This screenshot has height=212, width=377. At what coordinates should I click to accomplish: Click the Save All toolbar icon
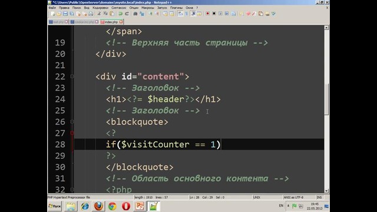72,14
